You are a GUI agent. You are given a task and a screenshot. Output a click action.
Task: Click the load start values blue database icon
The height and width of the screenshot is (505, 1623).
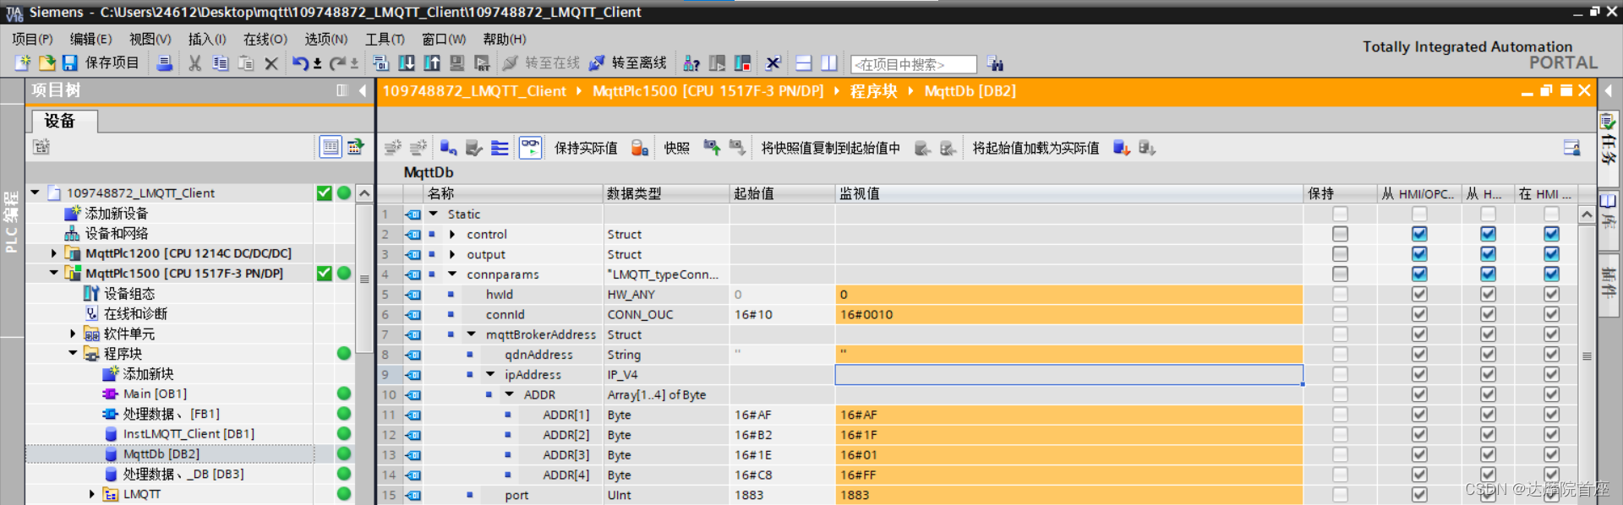1122,148
